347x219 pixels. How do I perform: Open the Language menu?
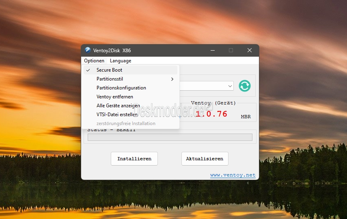pyautogui.click(x=121, y=61)
